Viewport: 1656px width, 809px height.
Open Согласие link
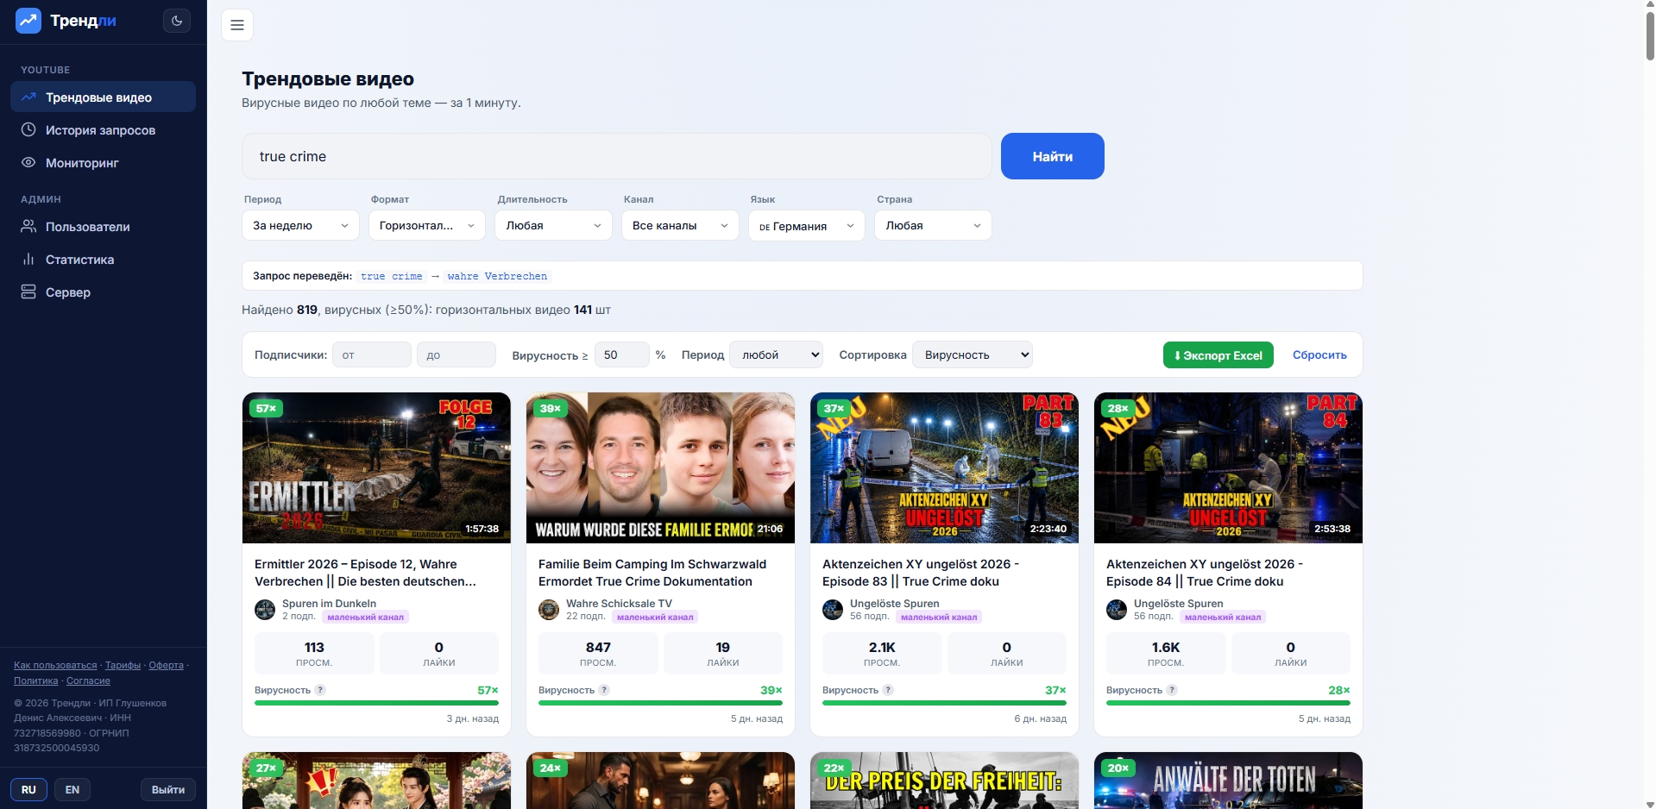tap(88, 680)
